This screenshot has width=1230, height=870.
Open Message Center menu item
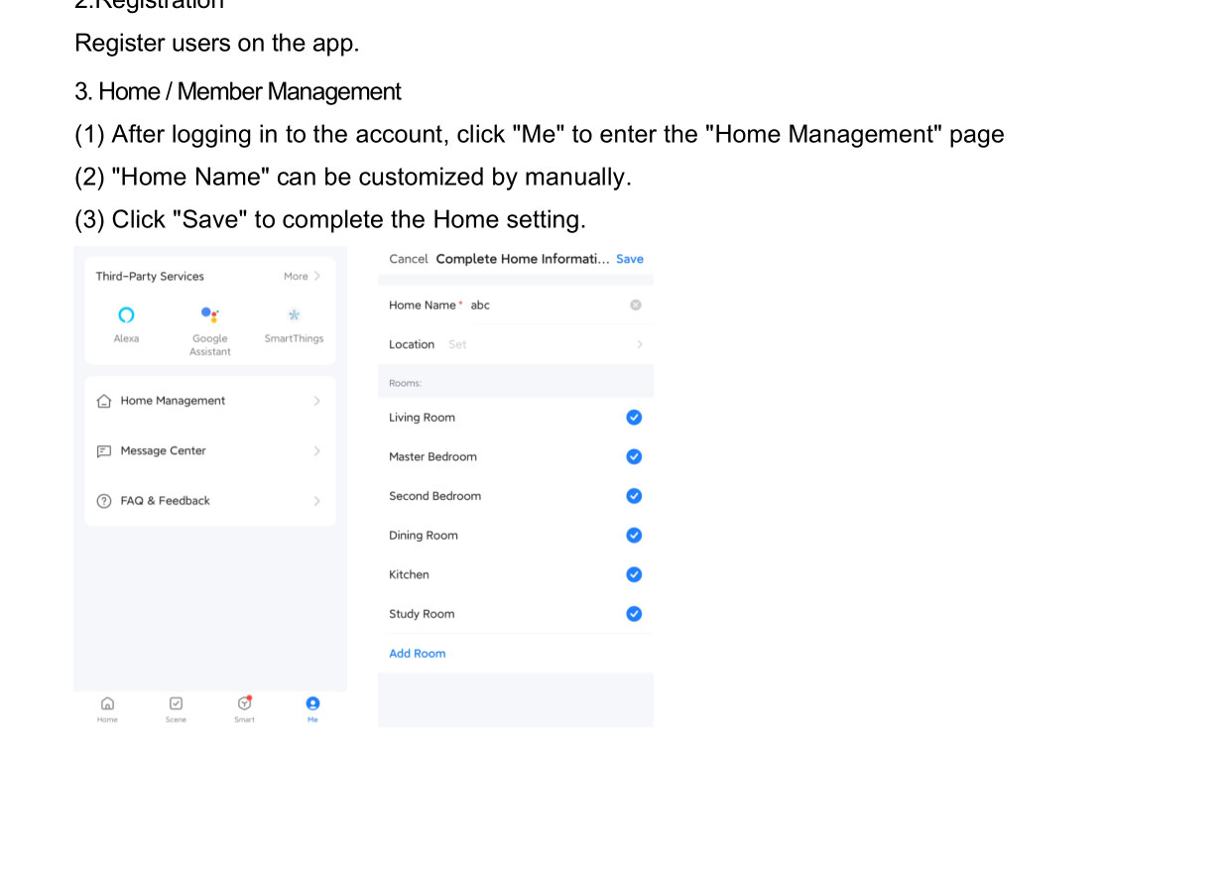pos(164,451)
